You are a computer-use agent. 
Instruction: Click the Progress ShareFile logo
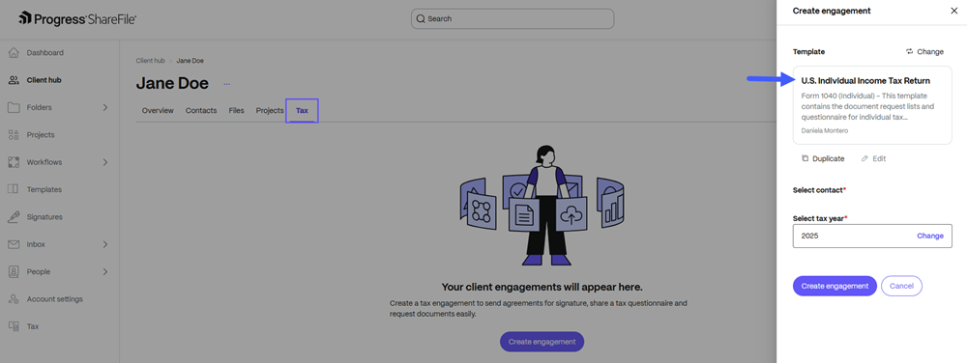pyautogui.click(x=77, y=18)
